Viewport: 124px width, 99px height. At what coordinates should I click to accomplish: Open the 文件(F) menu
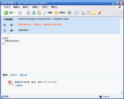pos(7,7)
